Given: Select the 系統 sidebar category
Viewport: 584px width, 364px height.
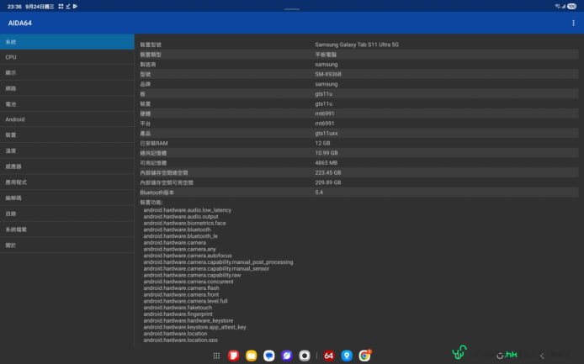Looking at the screenshot, I should click(67, 42).
